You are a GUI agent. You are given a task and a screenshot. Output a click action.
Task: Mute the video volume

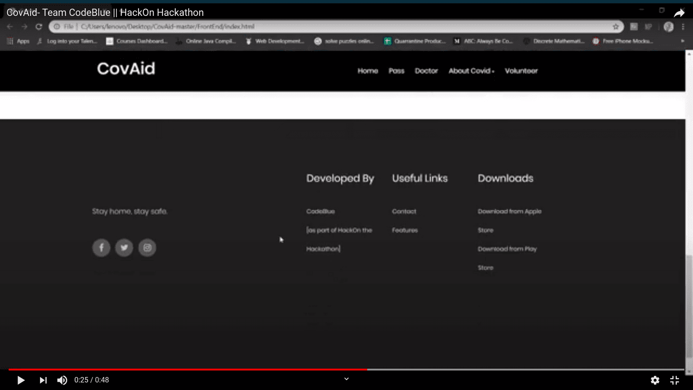coord(63,380)
